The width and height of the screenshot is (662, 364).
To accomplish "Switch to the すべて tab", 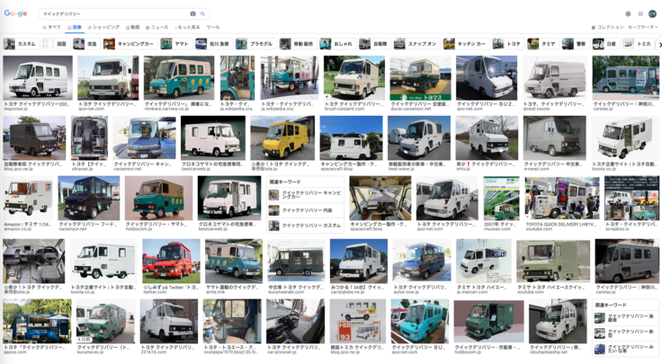I will 52,27.
